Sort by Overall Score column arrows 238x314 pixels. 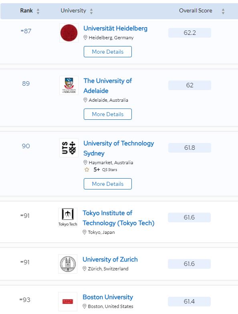click(x=223, y=11)
